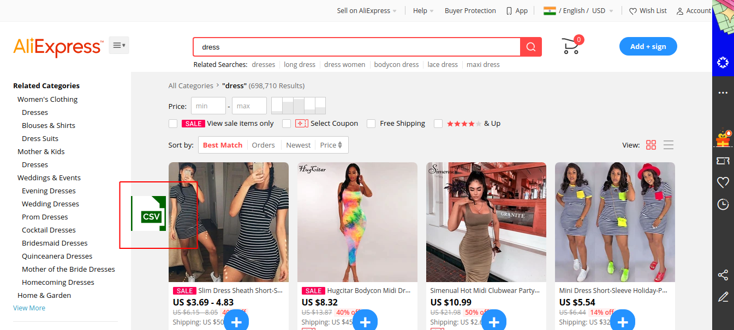
Task: Click the Add + sign button
Action: (x=648, y=46)
